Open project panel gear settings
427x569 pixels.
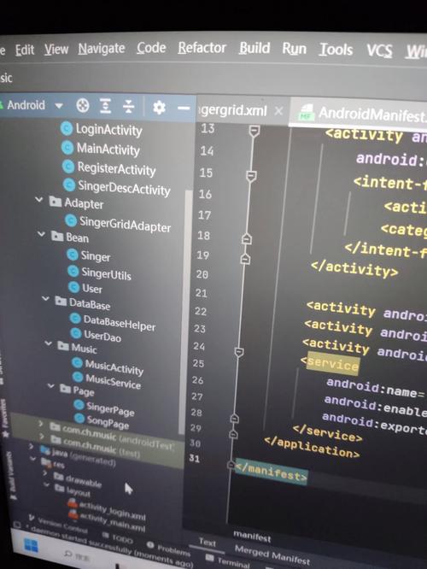click(x=159, y=108)
